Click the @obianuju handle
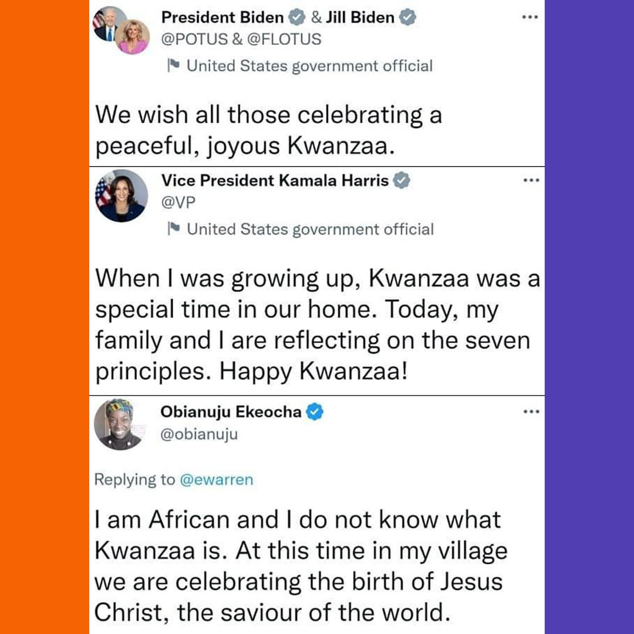Screen dimensions: 634x634 click(x=199, y=434)
